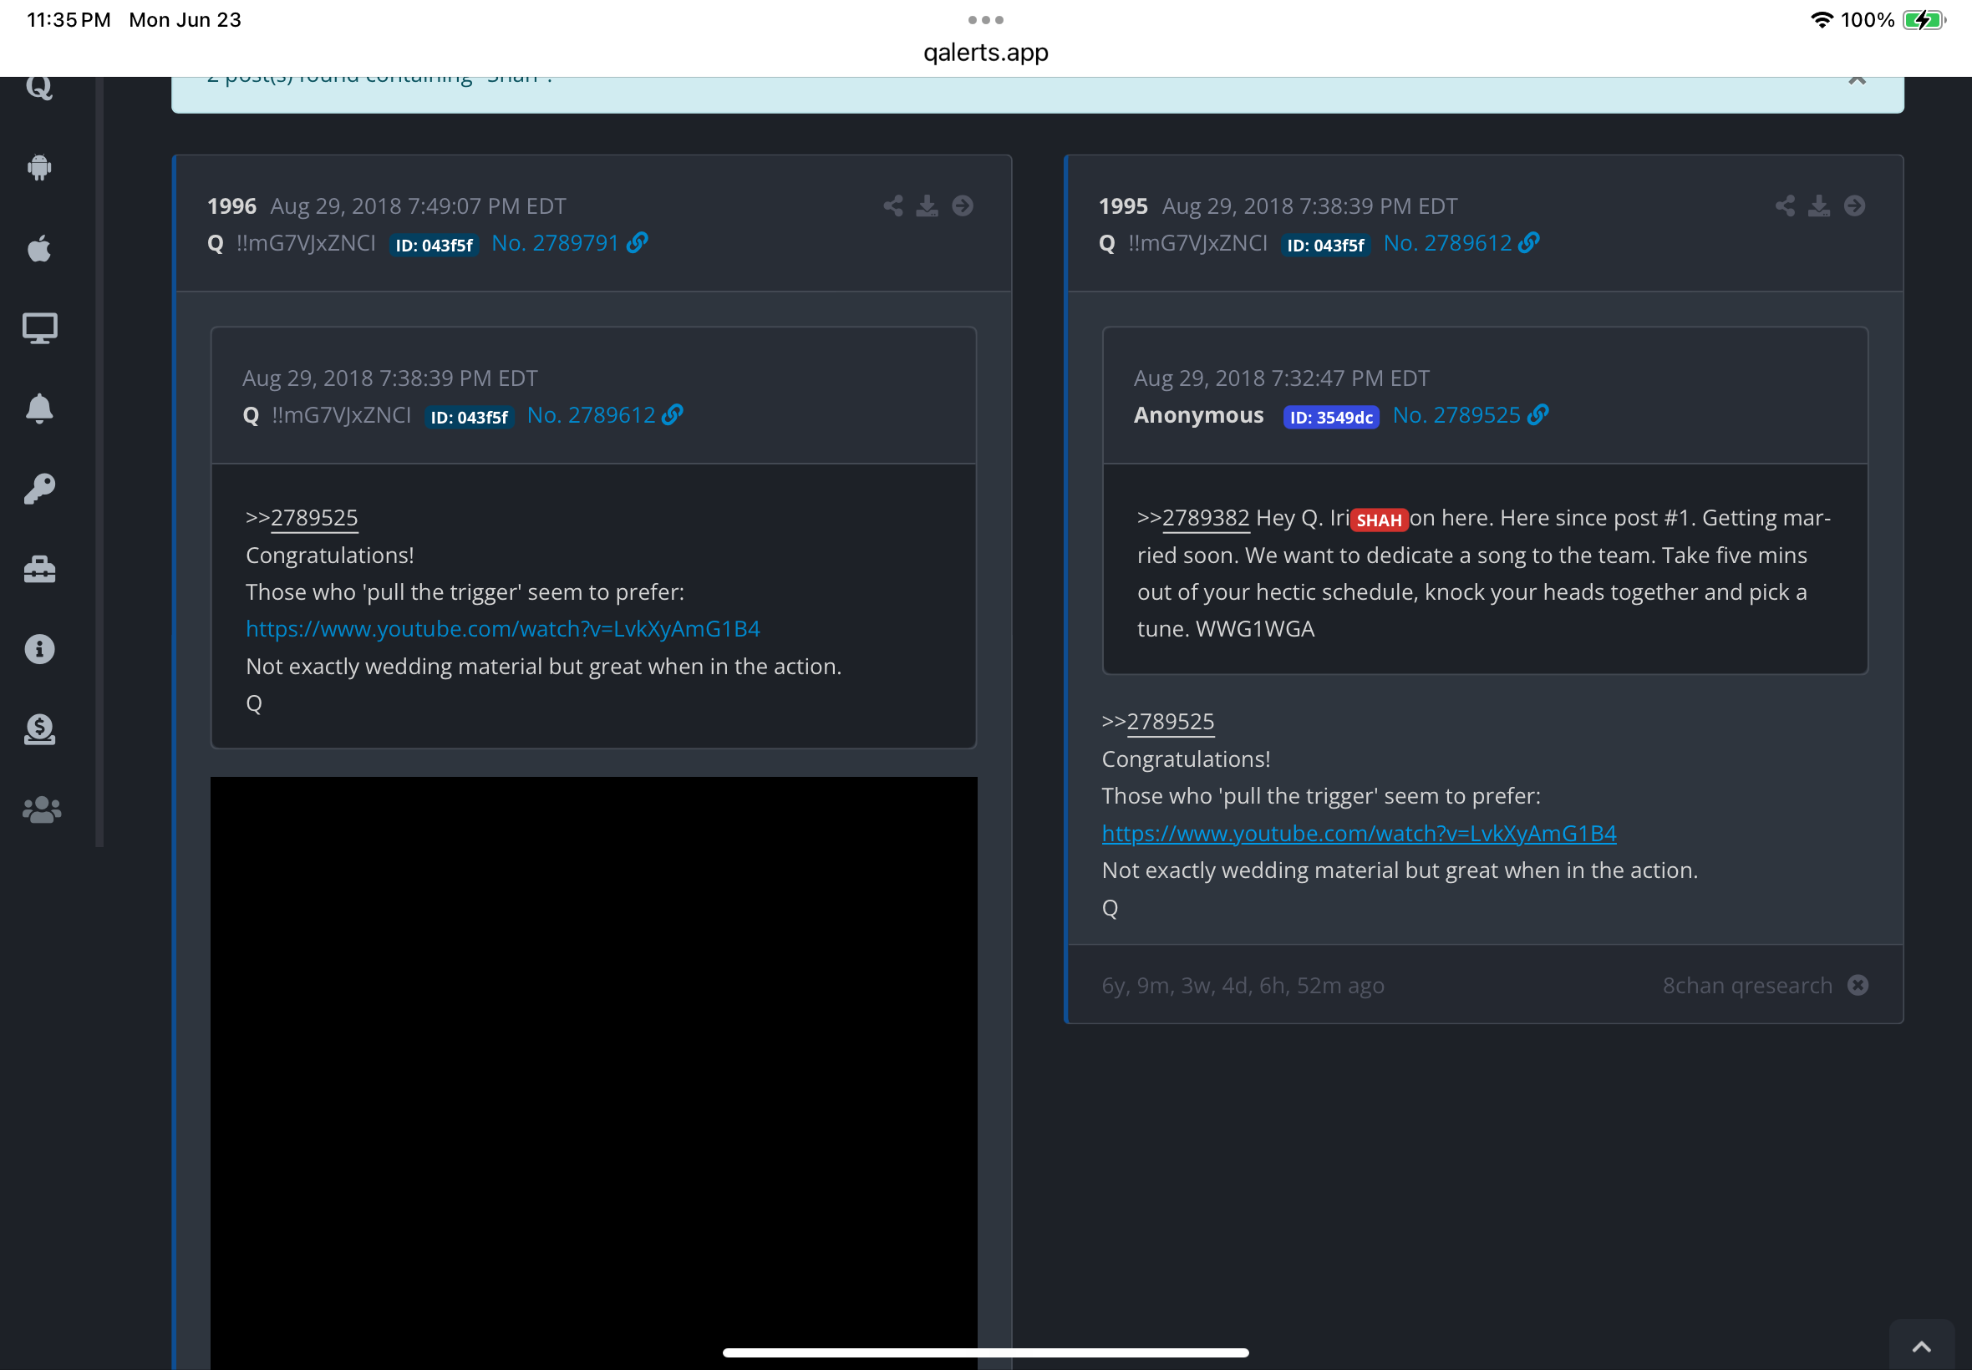Download post 1996
The height and width of the screenshot is (1370, 1972).
point(928,206)
